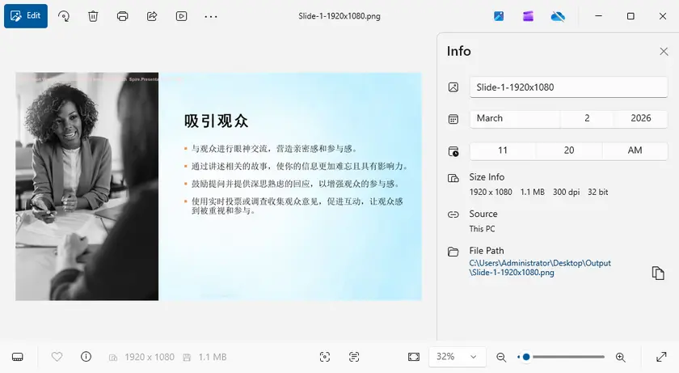
Task: Open the Edit image button
Action: (26, 16)
